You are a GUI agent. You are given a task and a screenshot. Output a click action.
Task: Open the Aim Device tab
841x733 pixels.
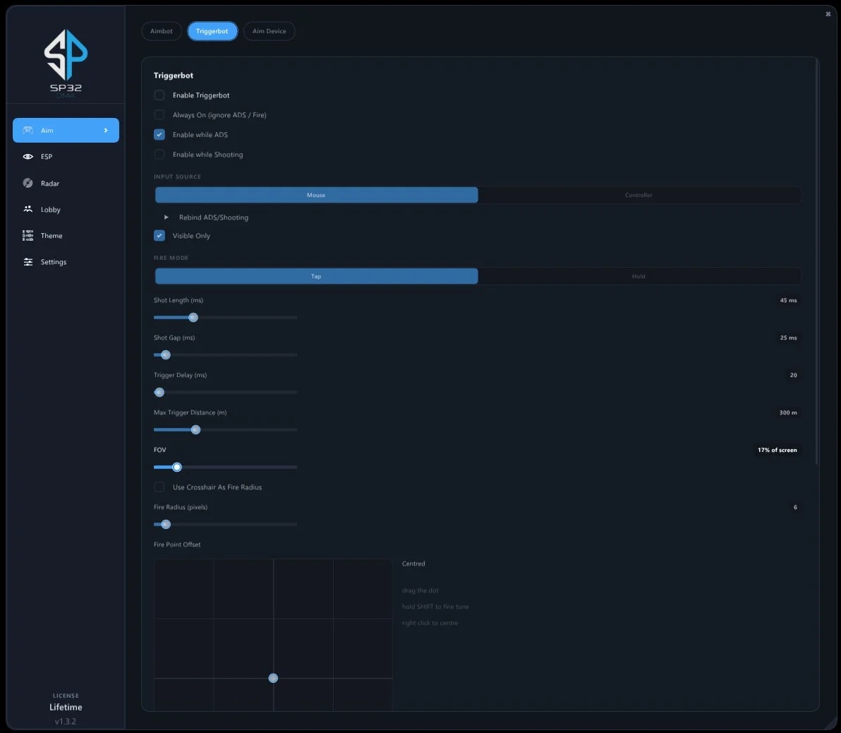tap(270, 31)
